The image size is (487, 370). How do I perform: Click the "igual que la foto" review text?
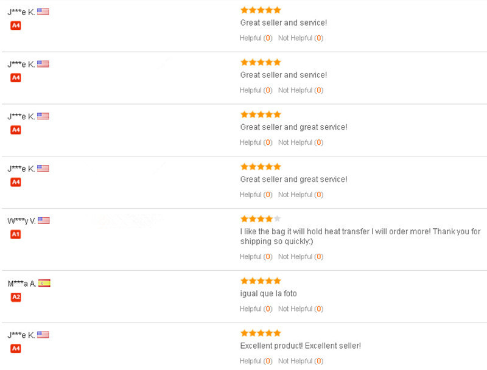pos(268,294)
